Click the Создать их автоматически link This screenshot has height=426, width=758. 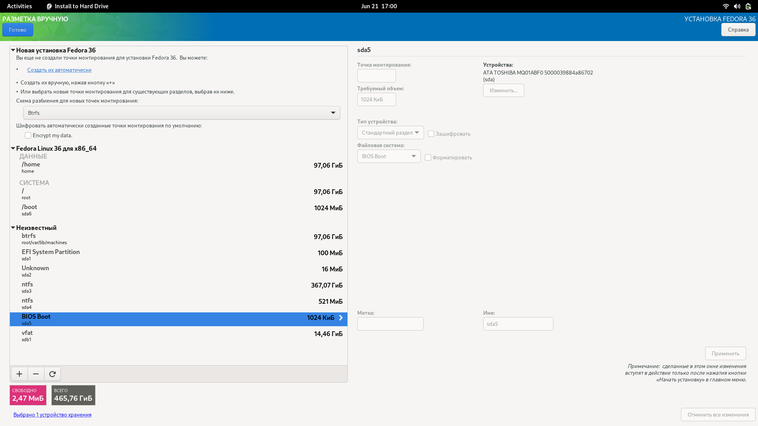click(59, 70)
